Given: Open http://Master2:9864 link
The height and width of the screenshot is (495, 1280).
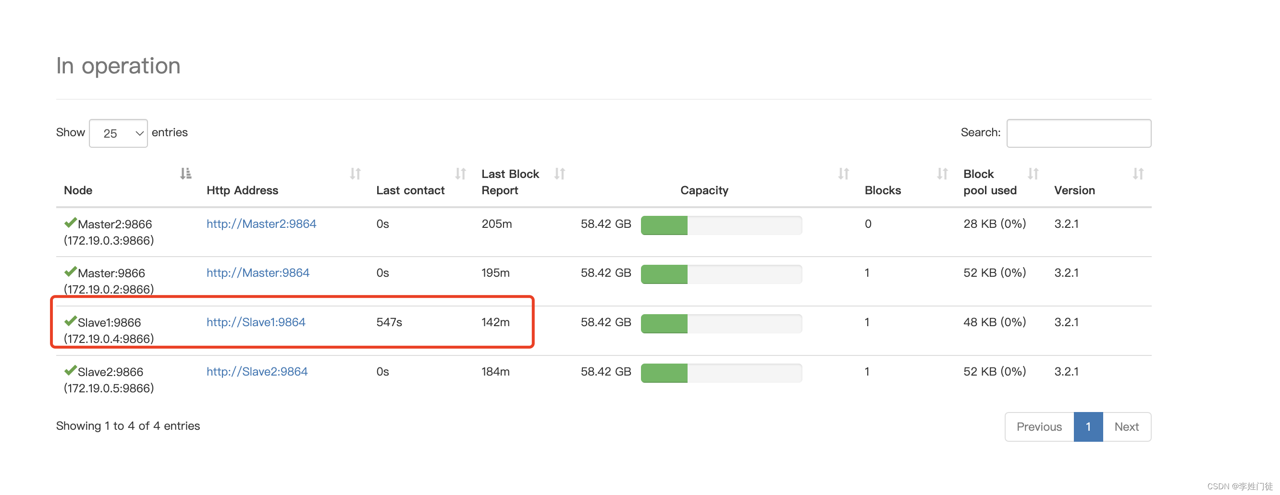Looking at the screenshot, I should point(261,224).
